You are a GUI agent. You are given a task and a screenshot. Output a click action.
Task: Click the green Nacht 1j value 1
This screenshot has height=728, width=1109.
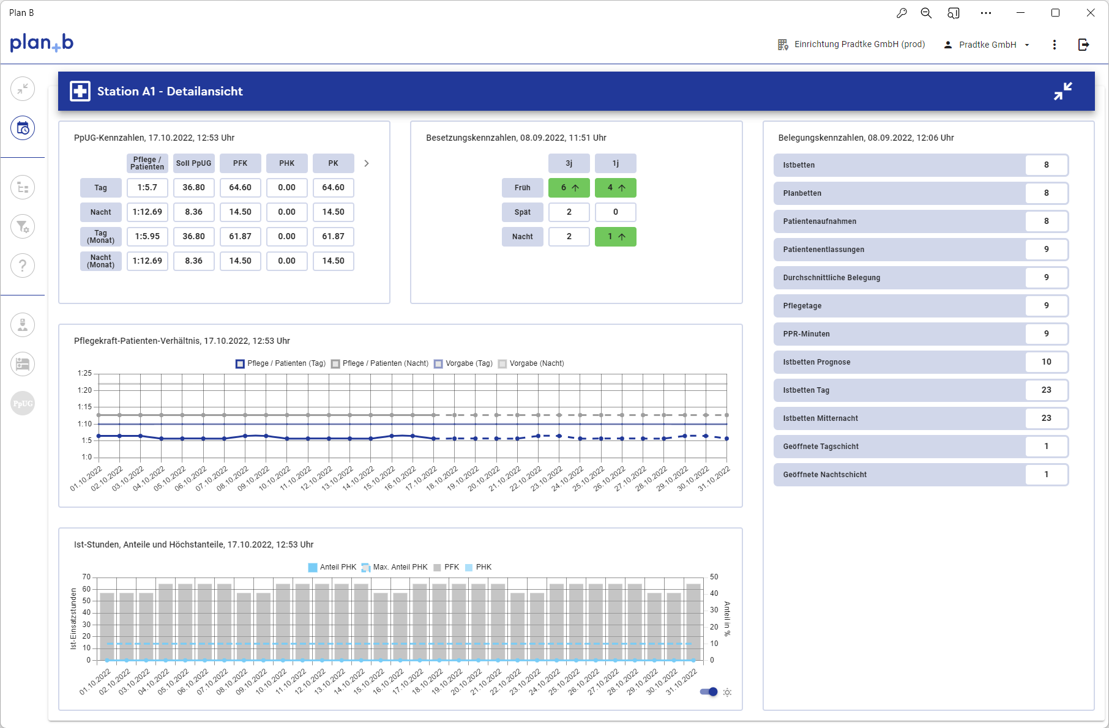(616, 237)
